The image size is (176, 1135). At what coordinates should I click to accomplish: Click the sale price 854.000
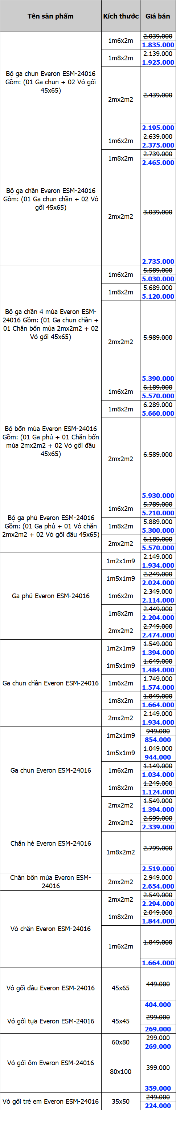pos(158,740)
